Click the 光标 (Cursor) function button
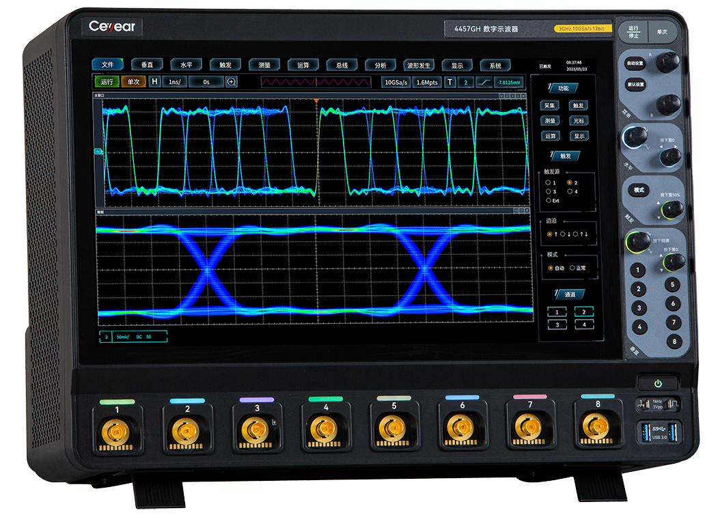720x515 pixels. [x=579, y=121]
